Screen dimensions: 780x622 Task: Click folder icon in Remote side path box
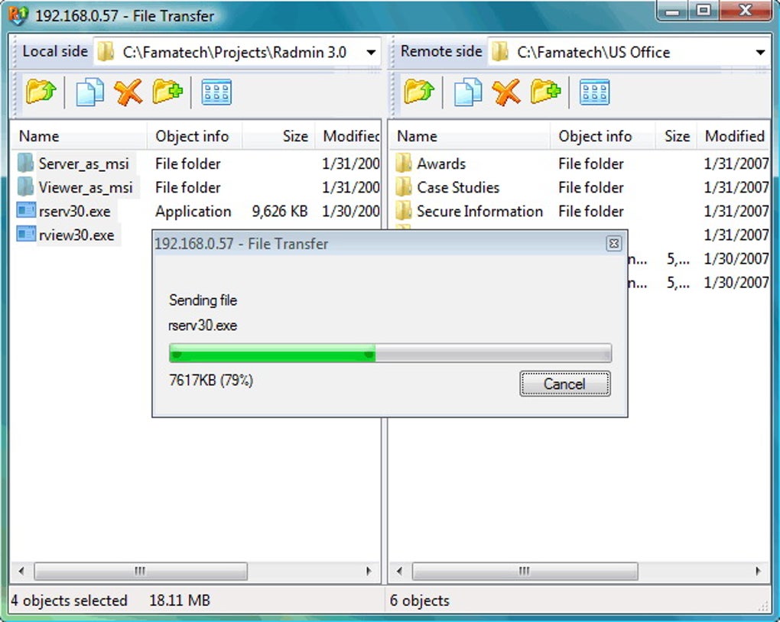(499, 52)
